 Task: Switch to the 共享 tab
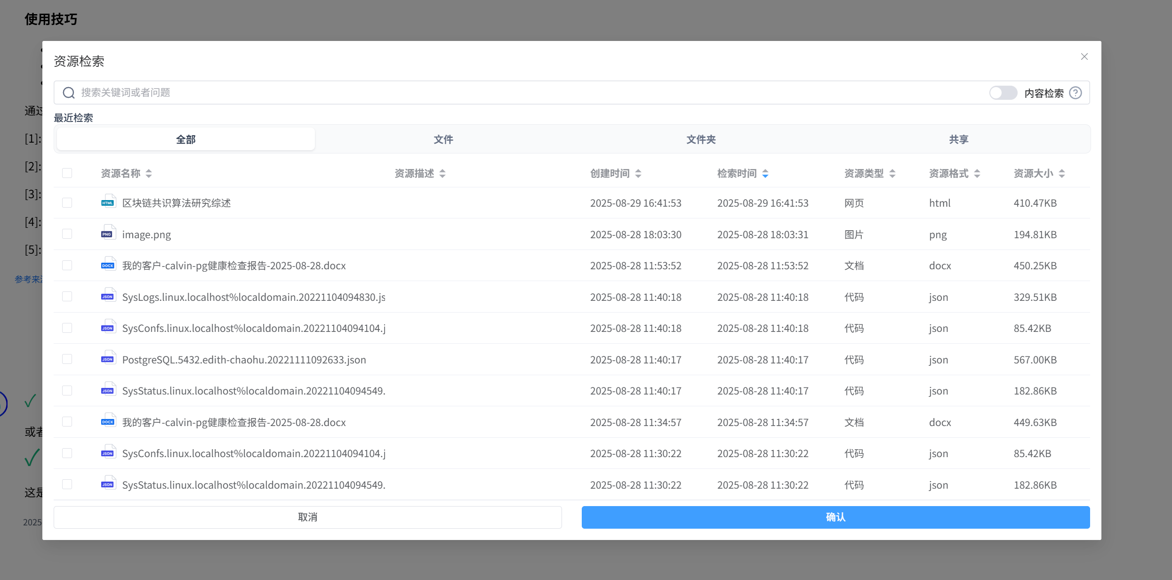[x=958, y=139]
